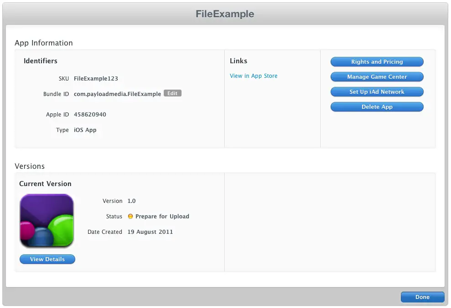Select Set Up iAd Network
This screenshot has height=308, width=451.
[x=377, y=92]
